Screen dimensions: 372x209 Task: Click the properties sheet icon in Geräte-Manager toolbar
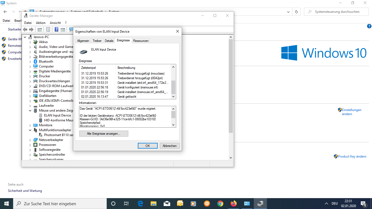pos(48,29)
